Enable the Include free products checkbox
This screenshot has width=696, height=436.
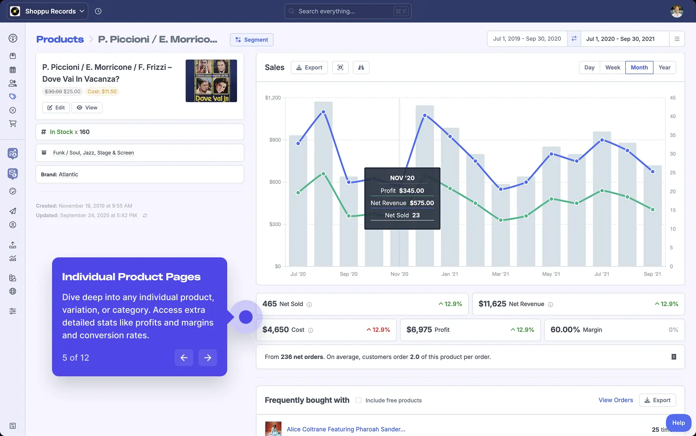coord(358,400)
